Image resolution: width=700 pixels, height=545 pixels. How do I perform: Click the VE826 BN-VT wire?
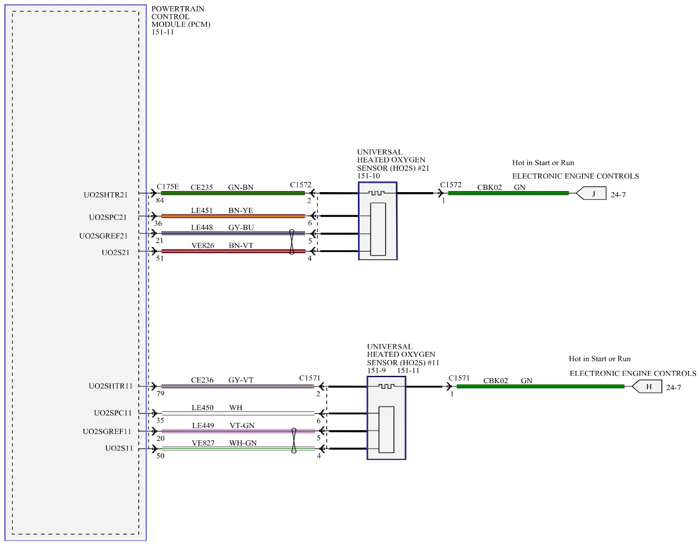(233, 251)
